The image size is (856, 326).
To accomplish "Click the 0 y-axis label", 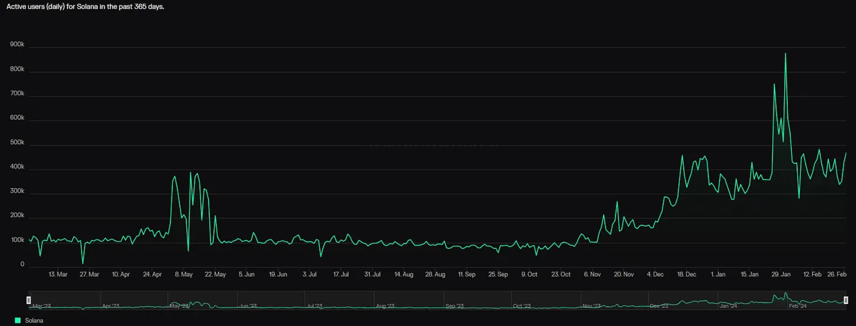I will pos(22,264).
